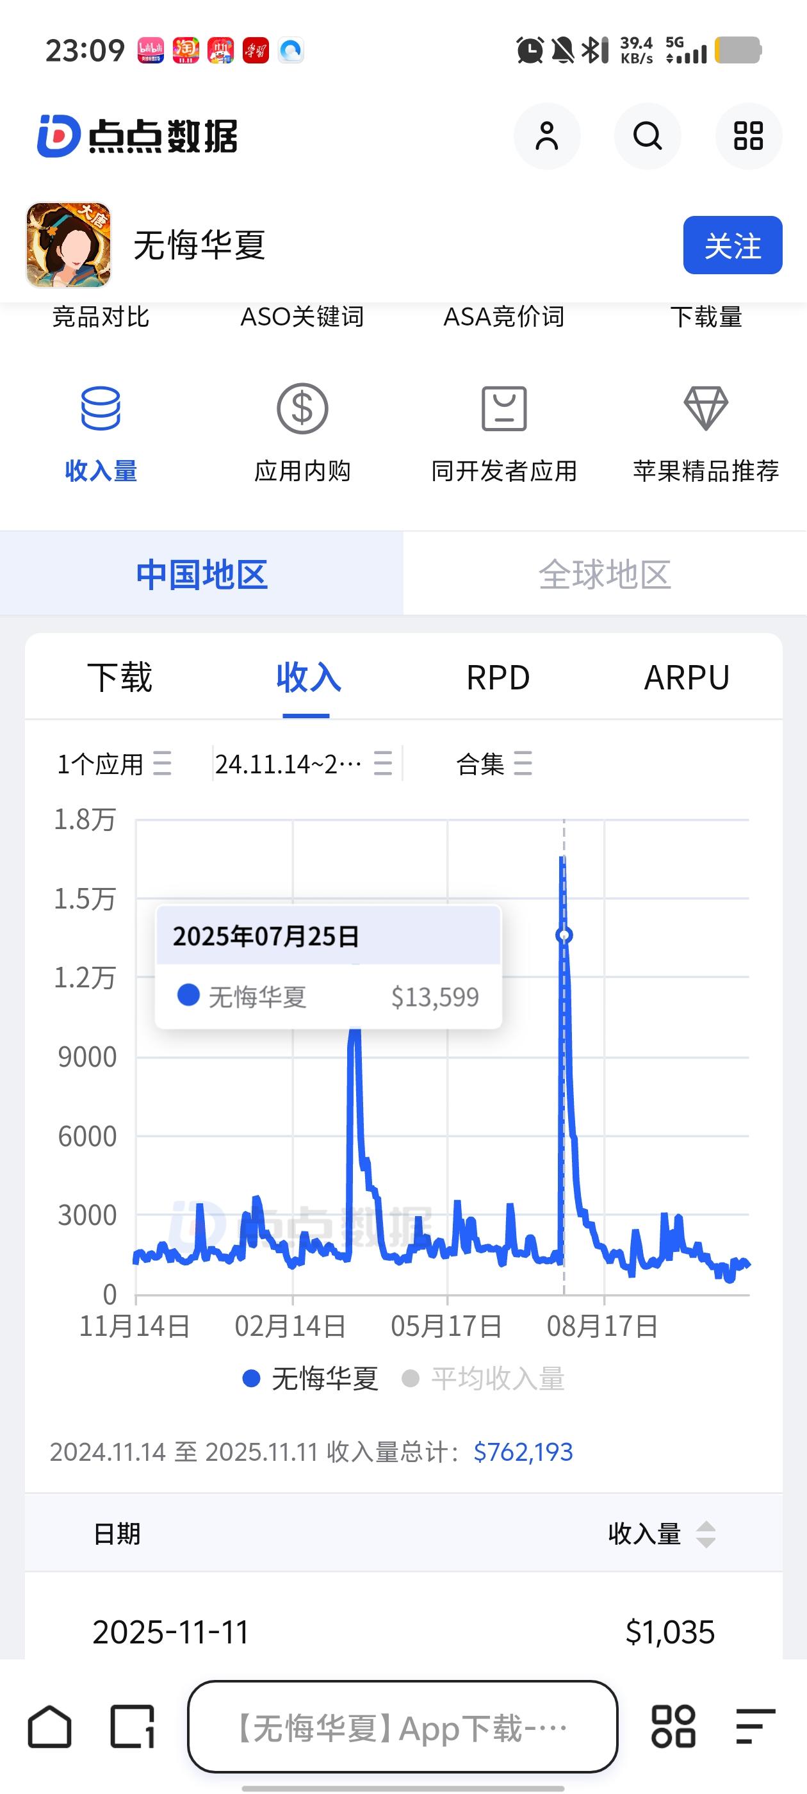The image size is (807, 1794).
Task: Open 竞品对比 section
Action: point(101,317)
